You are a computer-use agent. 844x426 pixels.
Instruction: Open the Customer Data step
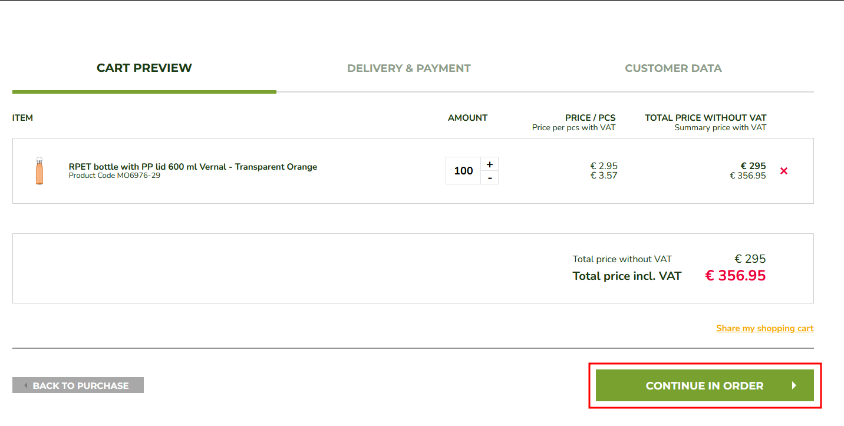tap(673, 68)
